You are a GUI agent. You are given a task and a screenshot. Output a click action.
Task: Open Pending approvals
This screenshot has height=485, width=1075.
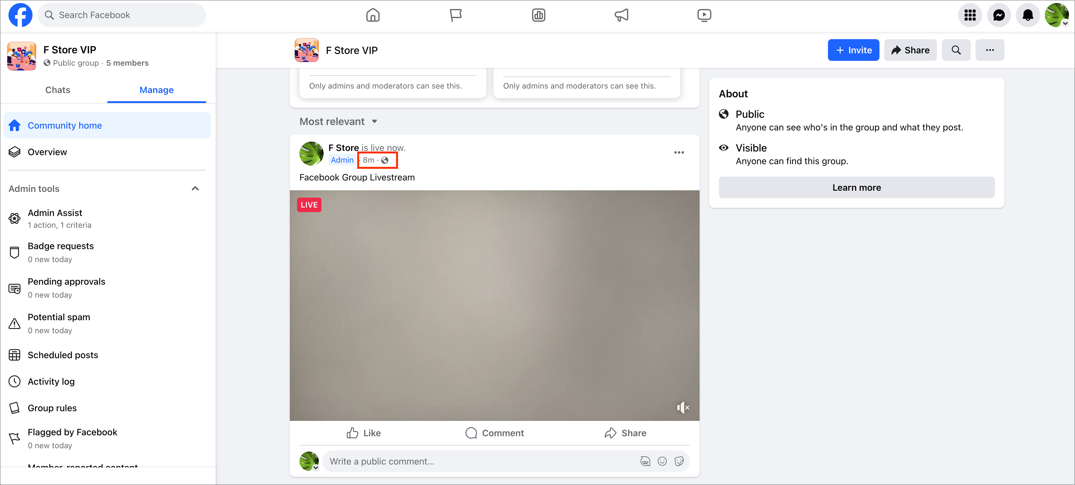pyautogui.click(x=107, y=288)
